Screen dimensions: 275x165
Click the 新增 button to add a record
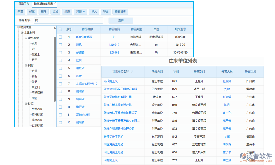20,12
